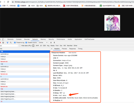
Task: Toggle the network filter funnel icon
Action: click(x=7, y=42)
